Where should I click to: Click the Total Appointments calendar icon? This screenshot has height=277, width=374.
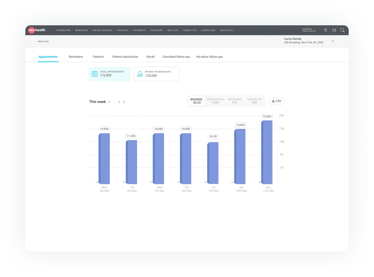coord(95,74)
